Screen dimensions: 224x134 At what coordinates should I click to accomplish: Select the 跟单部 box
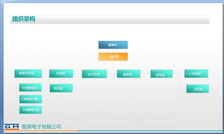128,74
